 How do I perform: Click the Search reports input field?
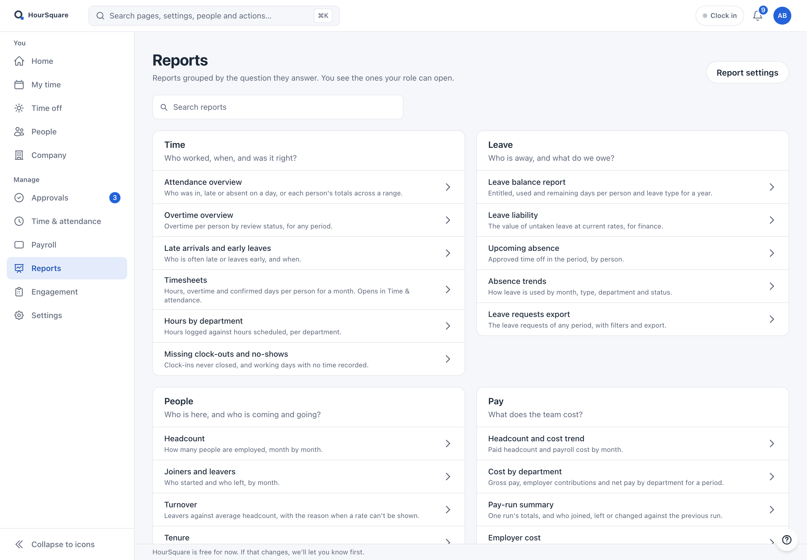click(278, 107)
